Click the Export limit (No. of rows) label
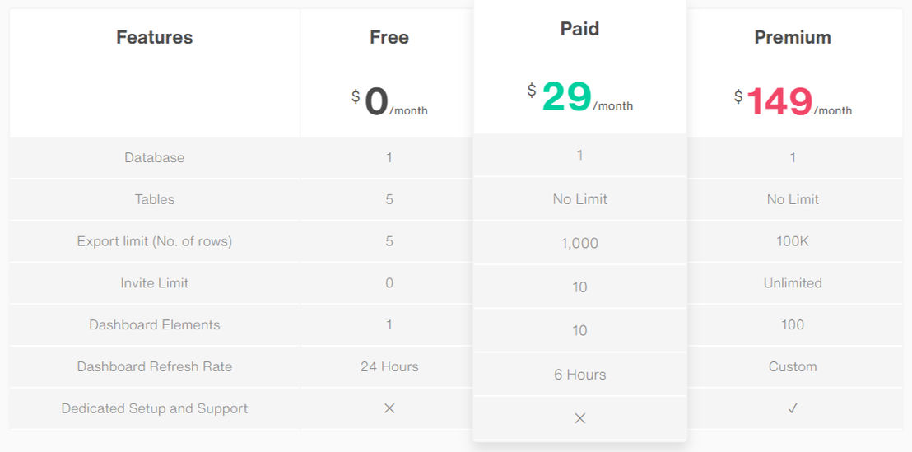This screenshot has width=912, height=452. 154,241
